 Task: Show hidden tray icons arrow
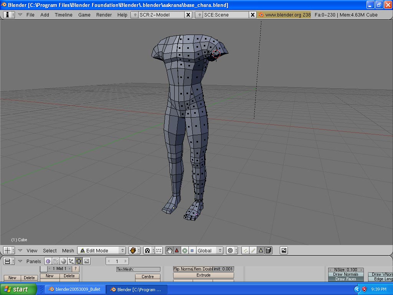(x=357, y=289)
